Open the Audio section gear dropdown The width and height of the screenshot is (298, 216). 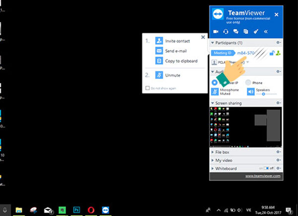[x=279, y=71]
